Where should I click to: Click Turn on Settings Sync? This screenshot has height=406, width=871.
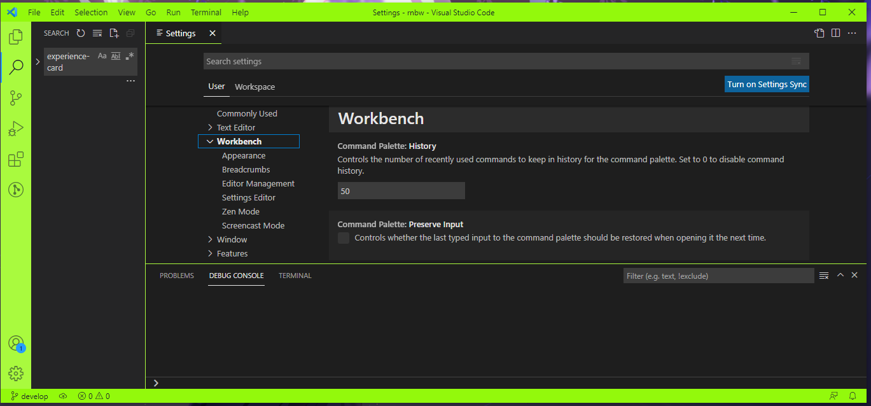[x=767, y=83]
